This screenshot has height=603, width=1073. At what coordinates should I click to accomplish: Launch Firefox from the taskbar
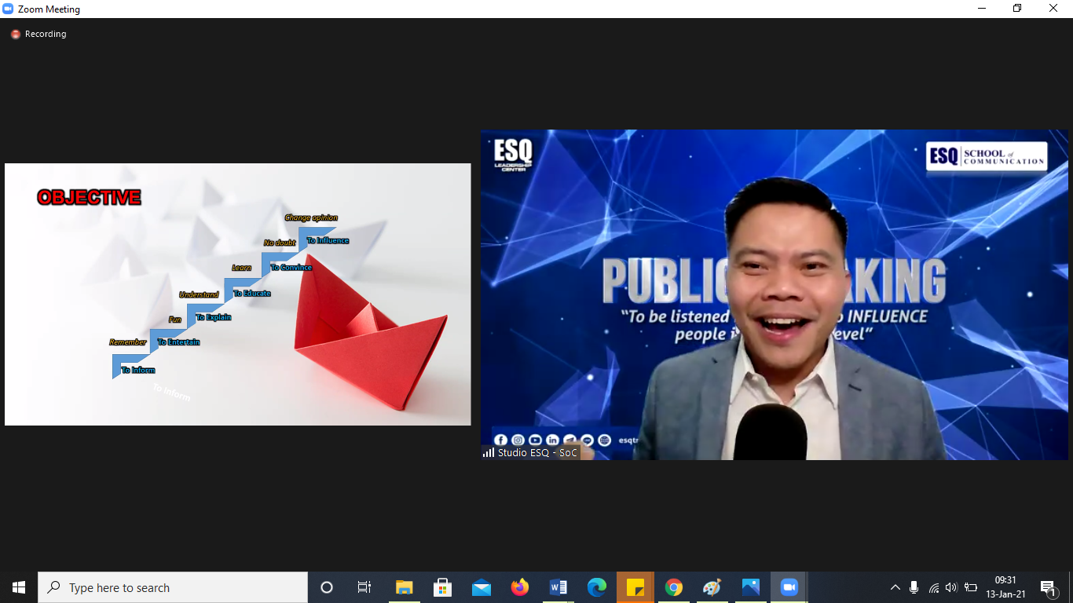pos(520,587)
